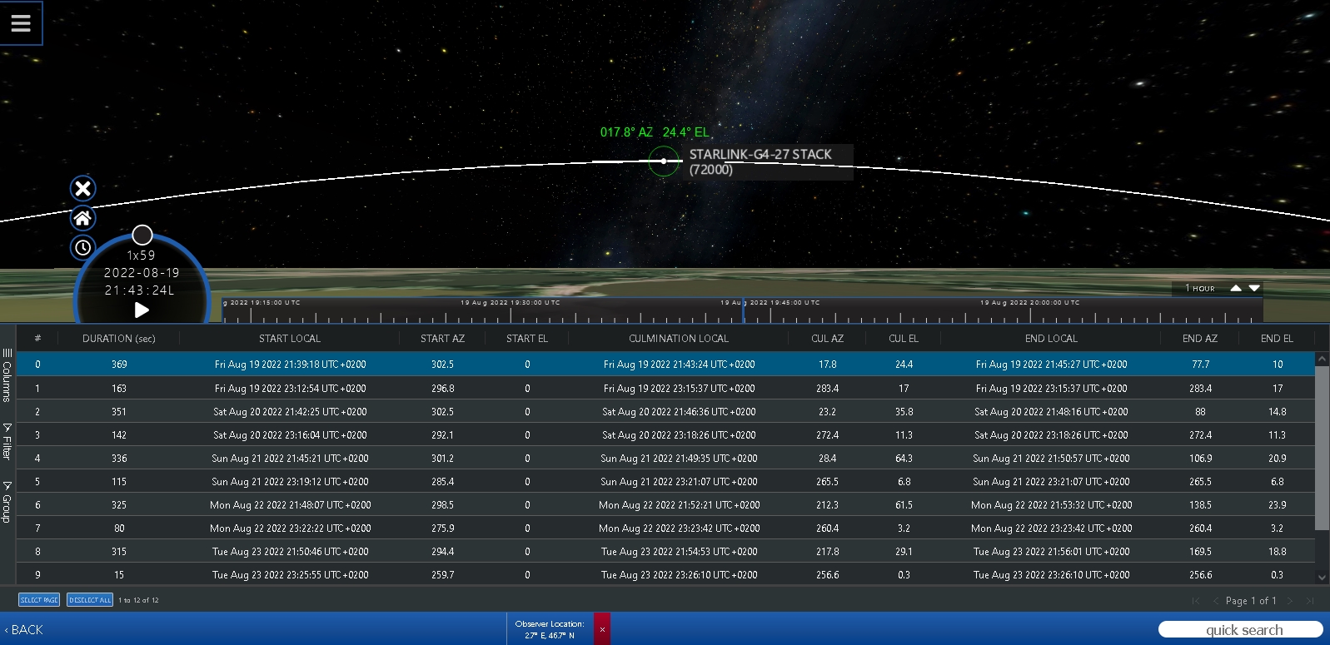Select pass row 4 with duration 336
The height and width of the screenshot is (645, 1330).
665,459
